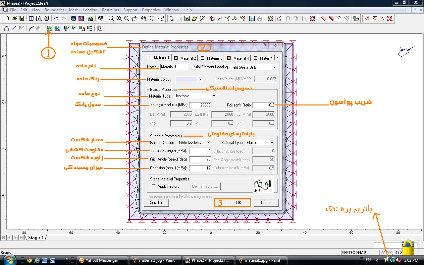Open the Mesh menu

pyautogui.click(x=74, y=10)
